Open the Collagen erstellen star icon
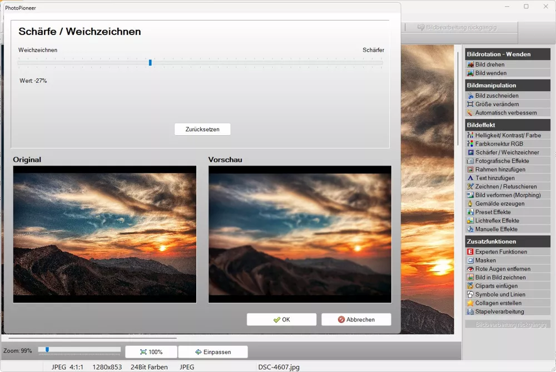556x372 pixels. click(470, 304)
